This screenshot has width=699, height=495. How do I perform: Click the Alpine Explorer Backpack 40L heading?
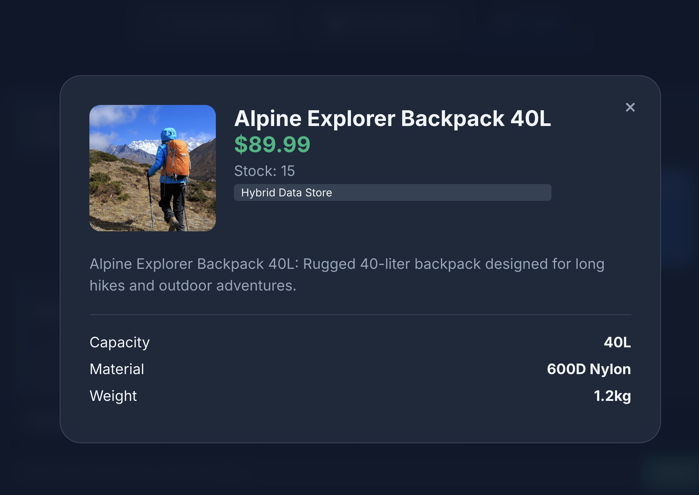(x=392, y=118)
